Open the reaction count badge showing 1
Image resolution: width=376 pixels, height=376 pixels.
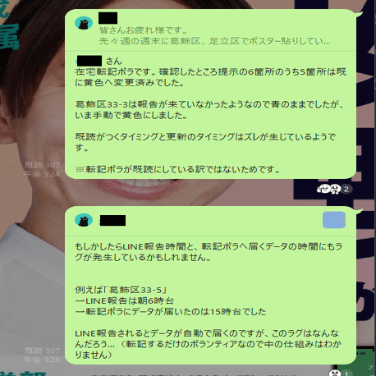click(346, 374)
